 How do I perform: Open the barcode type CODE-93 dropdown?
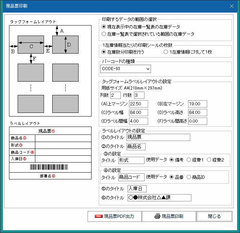pyautogui.click(x=125, y=69)
